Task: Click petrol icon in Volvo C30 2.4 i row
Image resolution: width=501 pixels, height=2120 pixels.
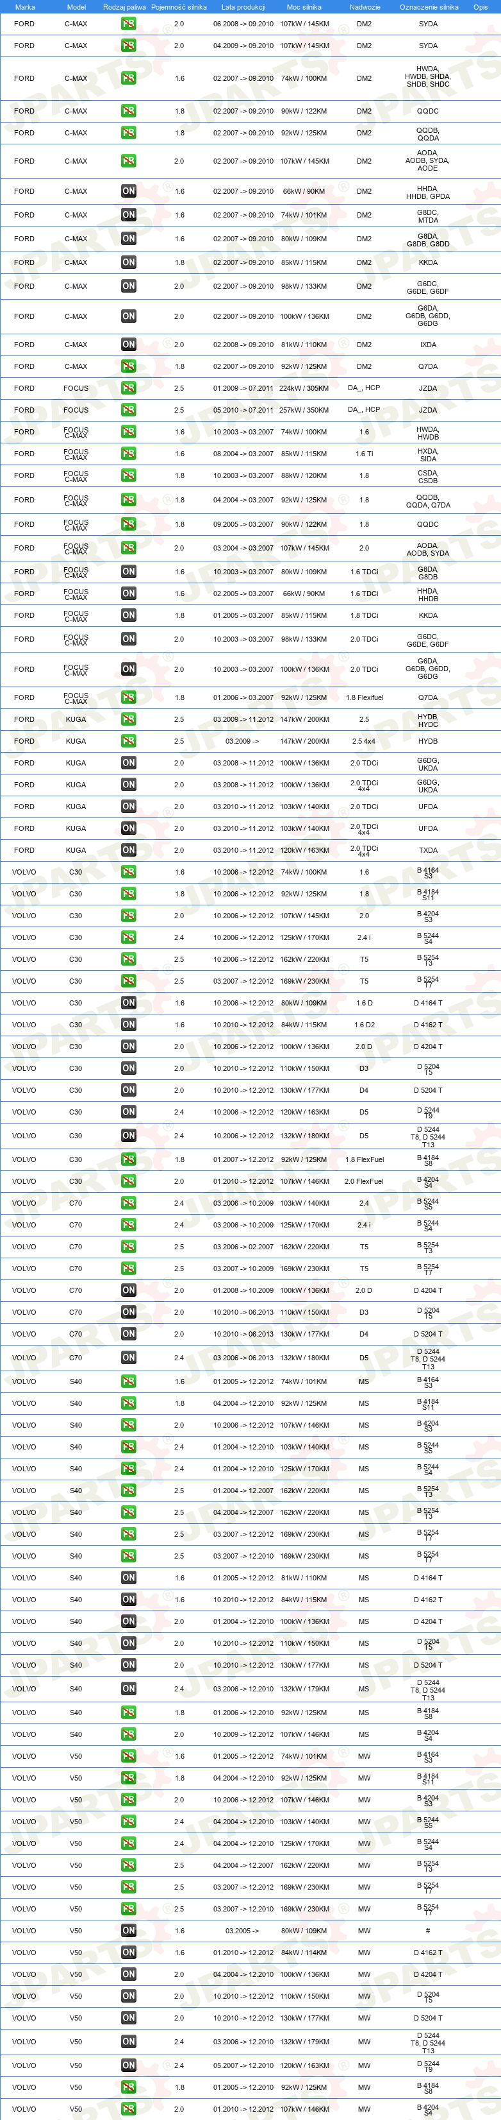Action: [129, 937]
